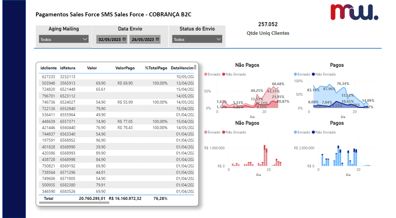
Task: Click the tallest bar in Não Pagos bar chart
Action: pos(265,156)
